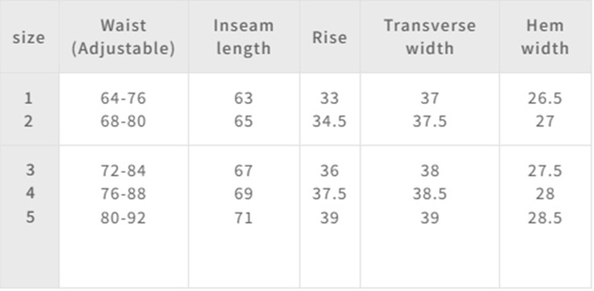
Task: Click the hem width value 26.5
Action: (545, 98)
